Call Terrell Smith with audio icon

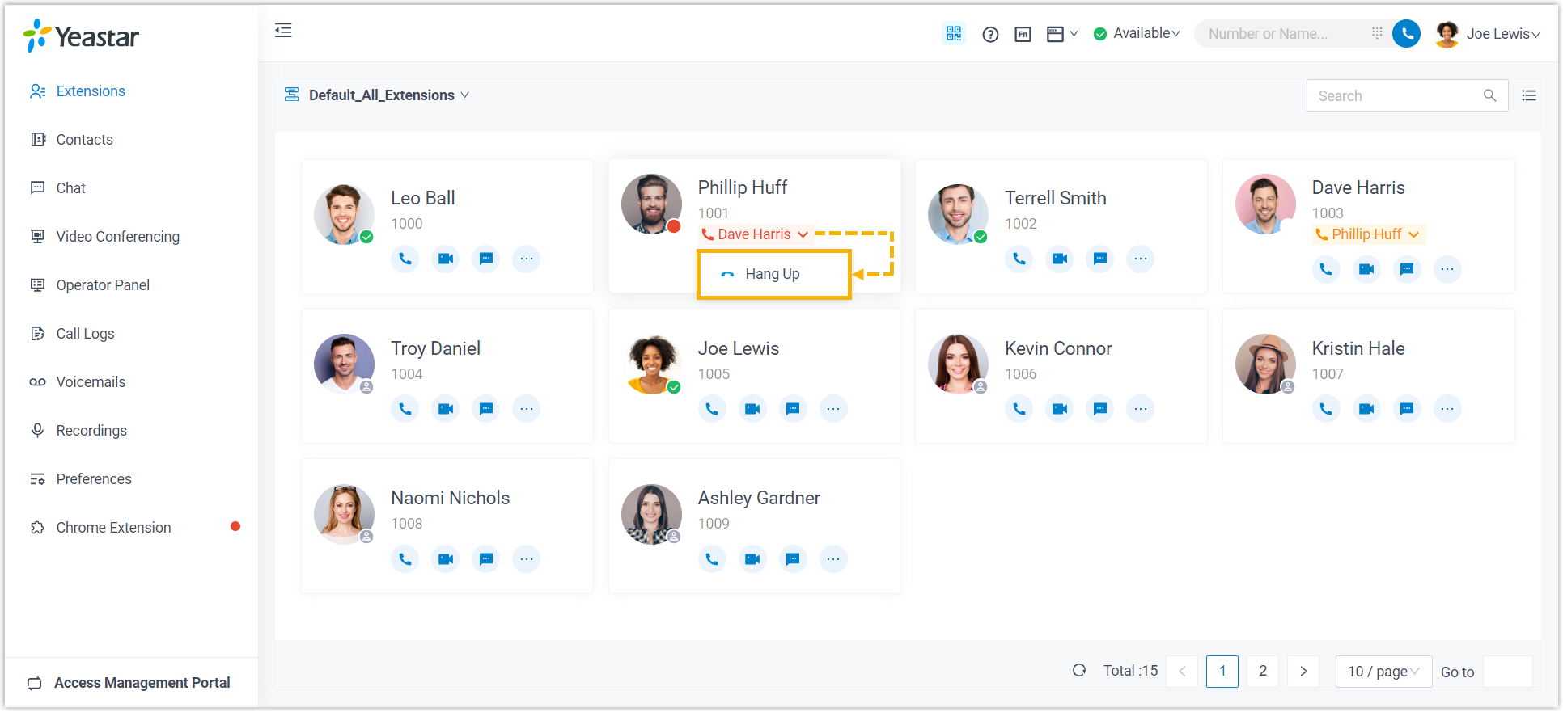(1019, 259)
